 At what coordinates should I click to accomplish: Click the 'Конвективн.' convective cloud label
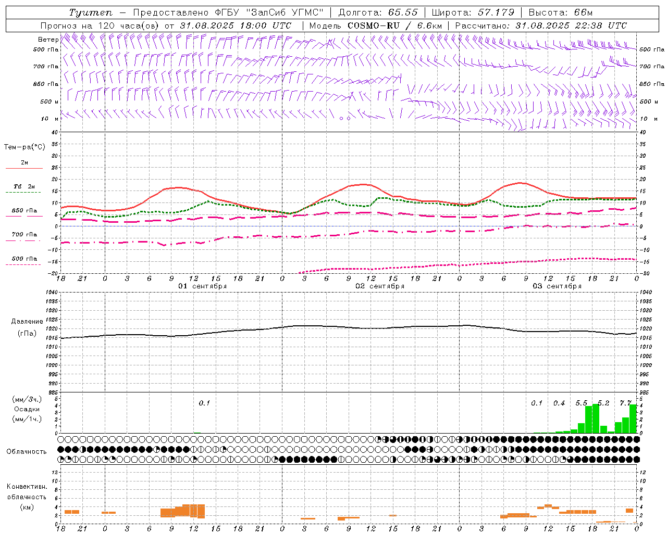pos(27,487)
